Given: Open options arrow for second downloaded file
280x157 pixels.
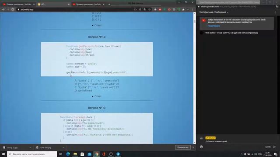Looking at the screenshot, I should point(63,147).
